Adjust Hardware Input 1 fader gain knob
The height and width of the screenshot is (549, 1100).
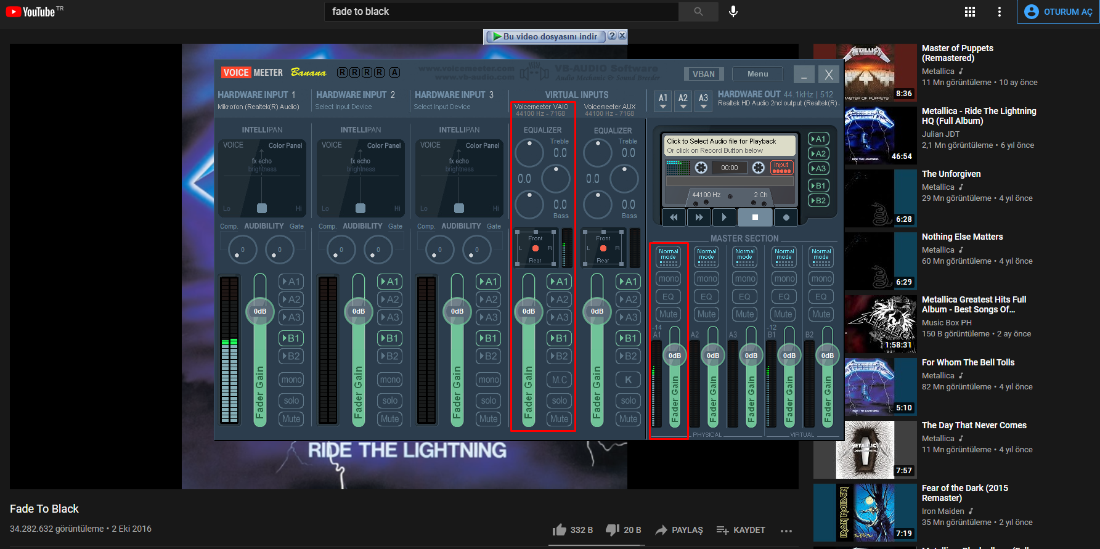click(x=260, y=311)
